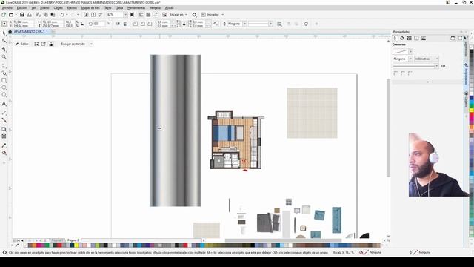
Task: Expand the Contorno section arrow at bottom
Action: pos(427,82)
